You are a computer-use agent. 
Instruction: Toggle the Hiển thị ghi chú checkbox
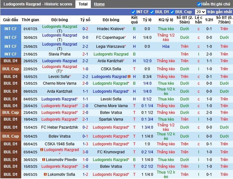click(199, 4)
